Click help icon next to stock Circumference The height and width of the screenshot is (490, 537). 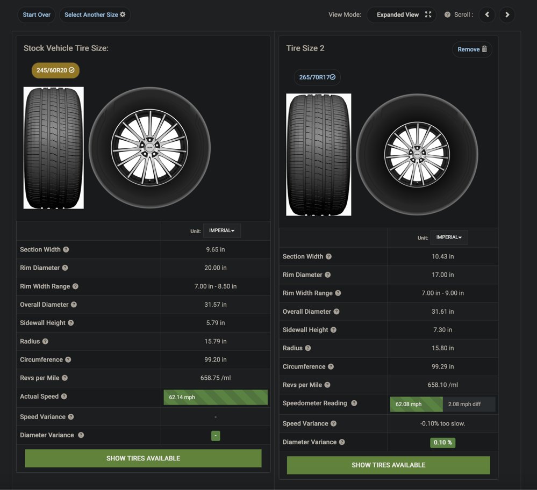[68, 359]
